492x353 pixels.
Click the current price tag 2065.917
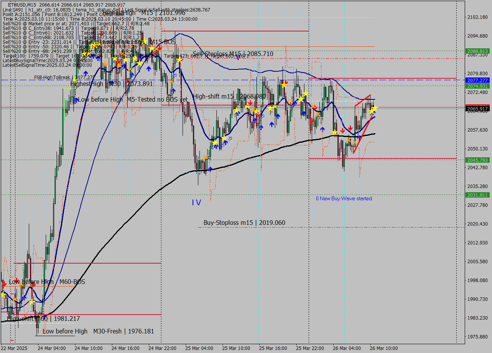(477, 109)
